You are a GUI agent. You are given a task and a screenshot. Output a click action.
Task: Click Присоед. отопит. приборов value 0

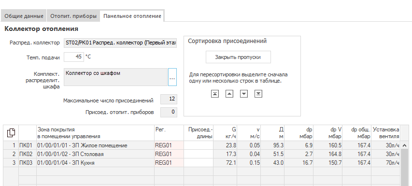pos(169,112)
